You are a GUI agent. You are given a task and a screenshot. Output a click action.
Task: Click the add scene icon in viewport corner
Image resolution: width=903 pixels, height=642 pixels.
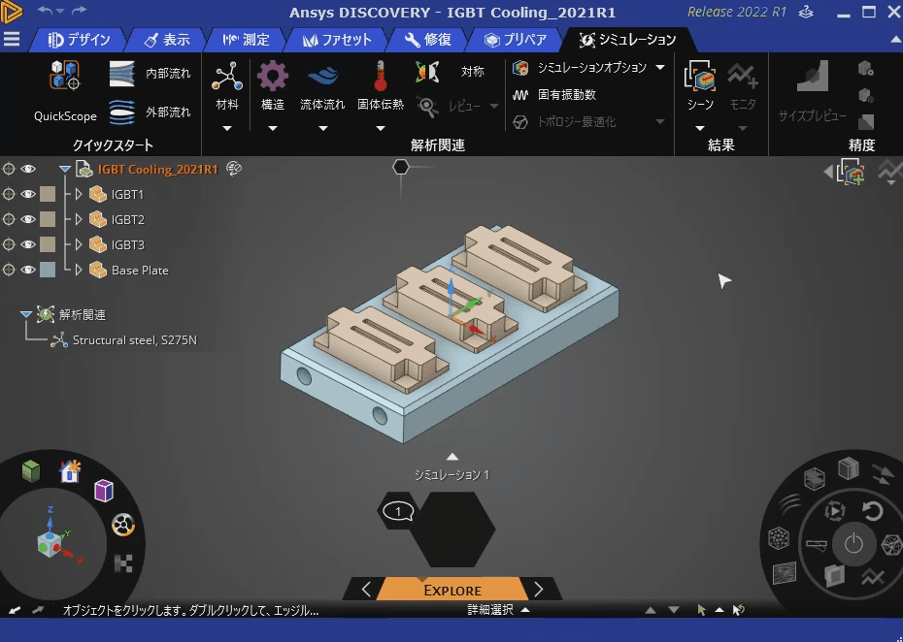(852, 172)
